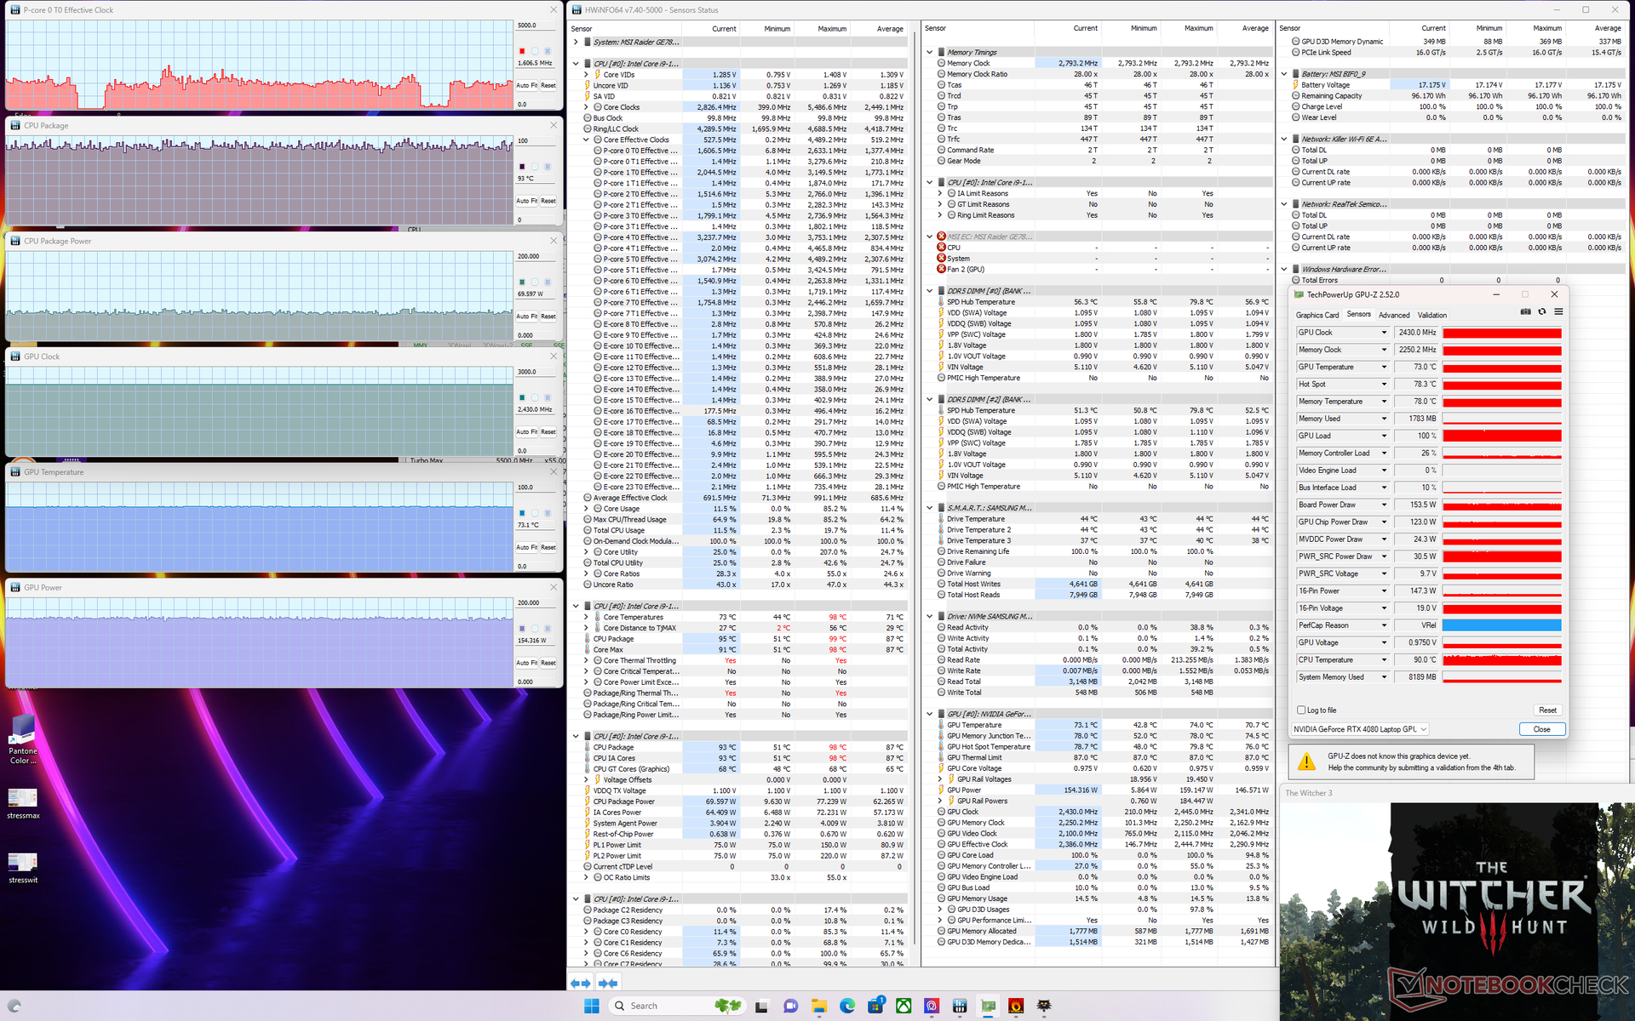Select the Sensors tab in GPU-Z
The height and width of the screenshot is (1021, 1635).
point(1359,314)
